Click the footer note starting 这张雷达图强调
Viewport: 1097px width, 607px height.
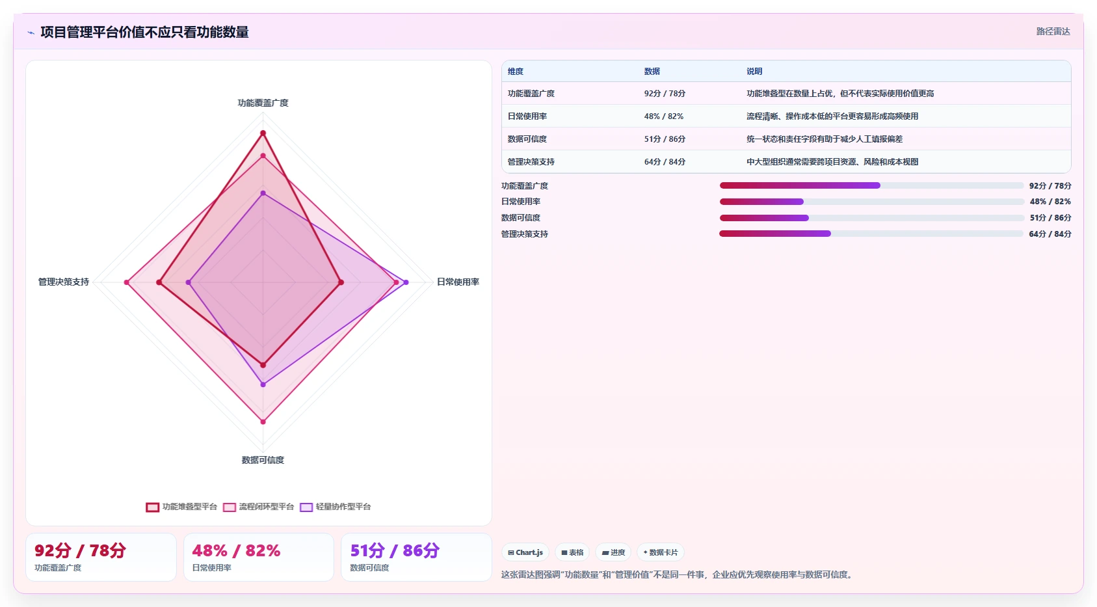[678, 574]
